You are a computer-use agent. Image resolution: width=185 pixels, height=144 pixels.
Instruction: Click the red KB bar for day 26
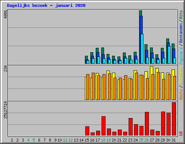pos(147,124)
